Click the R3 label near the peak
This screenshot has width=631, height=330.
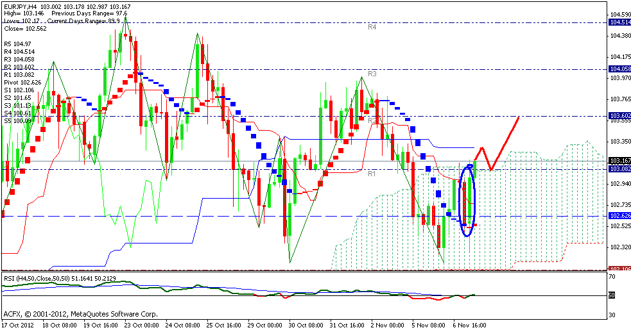pyautogui.click(x=372, y=74)
